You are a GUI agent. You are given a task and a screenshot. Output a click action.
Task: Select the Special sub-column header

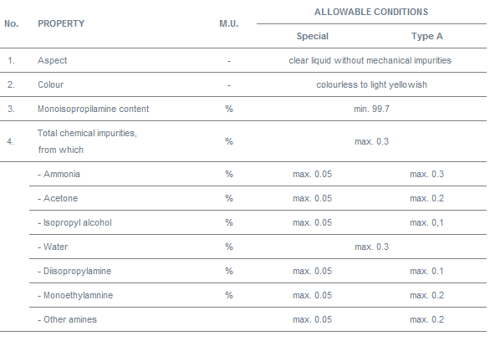pos(313,36)
